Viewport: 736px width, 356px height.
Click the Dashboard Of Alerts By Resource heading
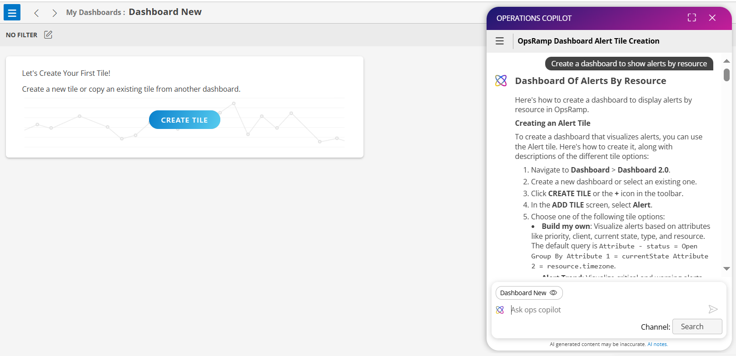pos(591,81)
